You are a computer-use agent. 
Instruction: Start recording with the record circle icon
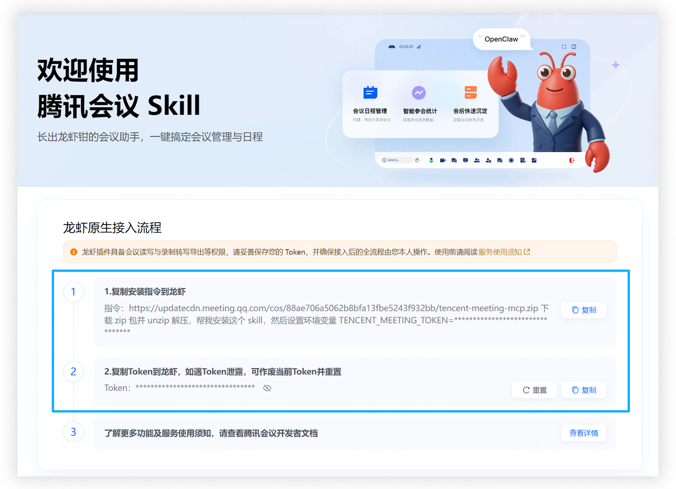(511, 160)
